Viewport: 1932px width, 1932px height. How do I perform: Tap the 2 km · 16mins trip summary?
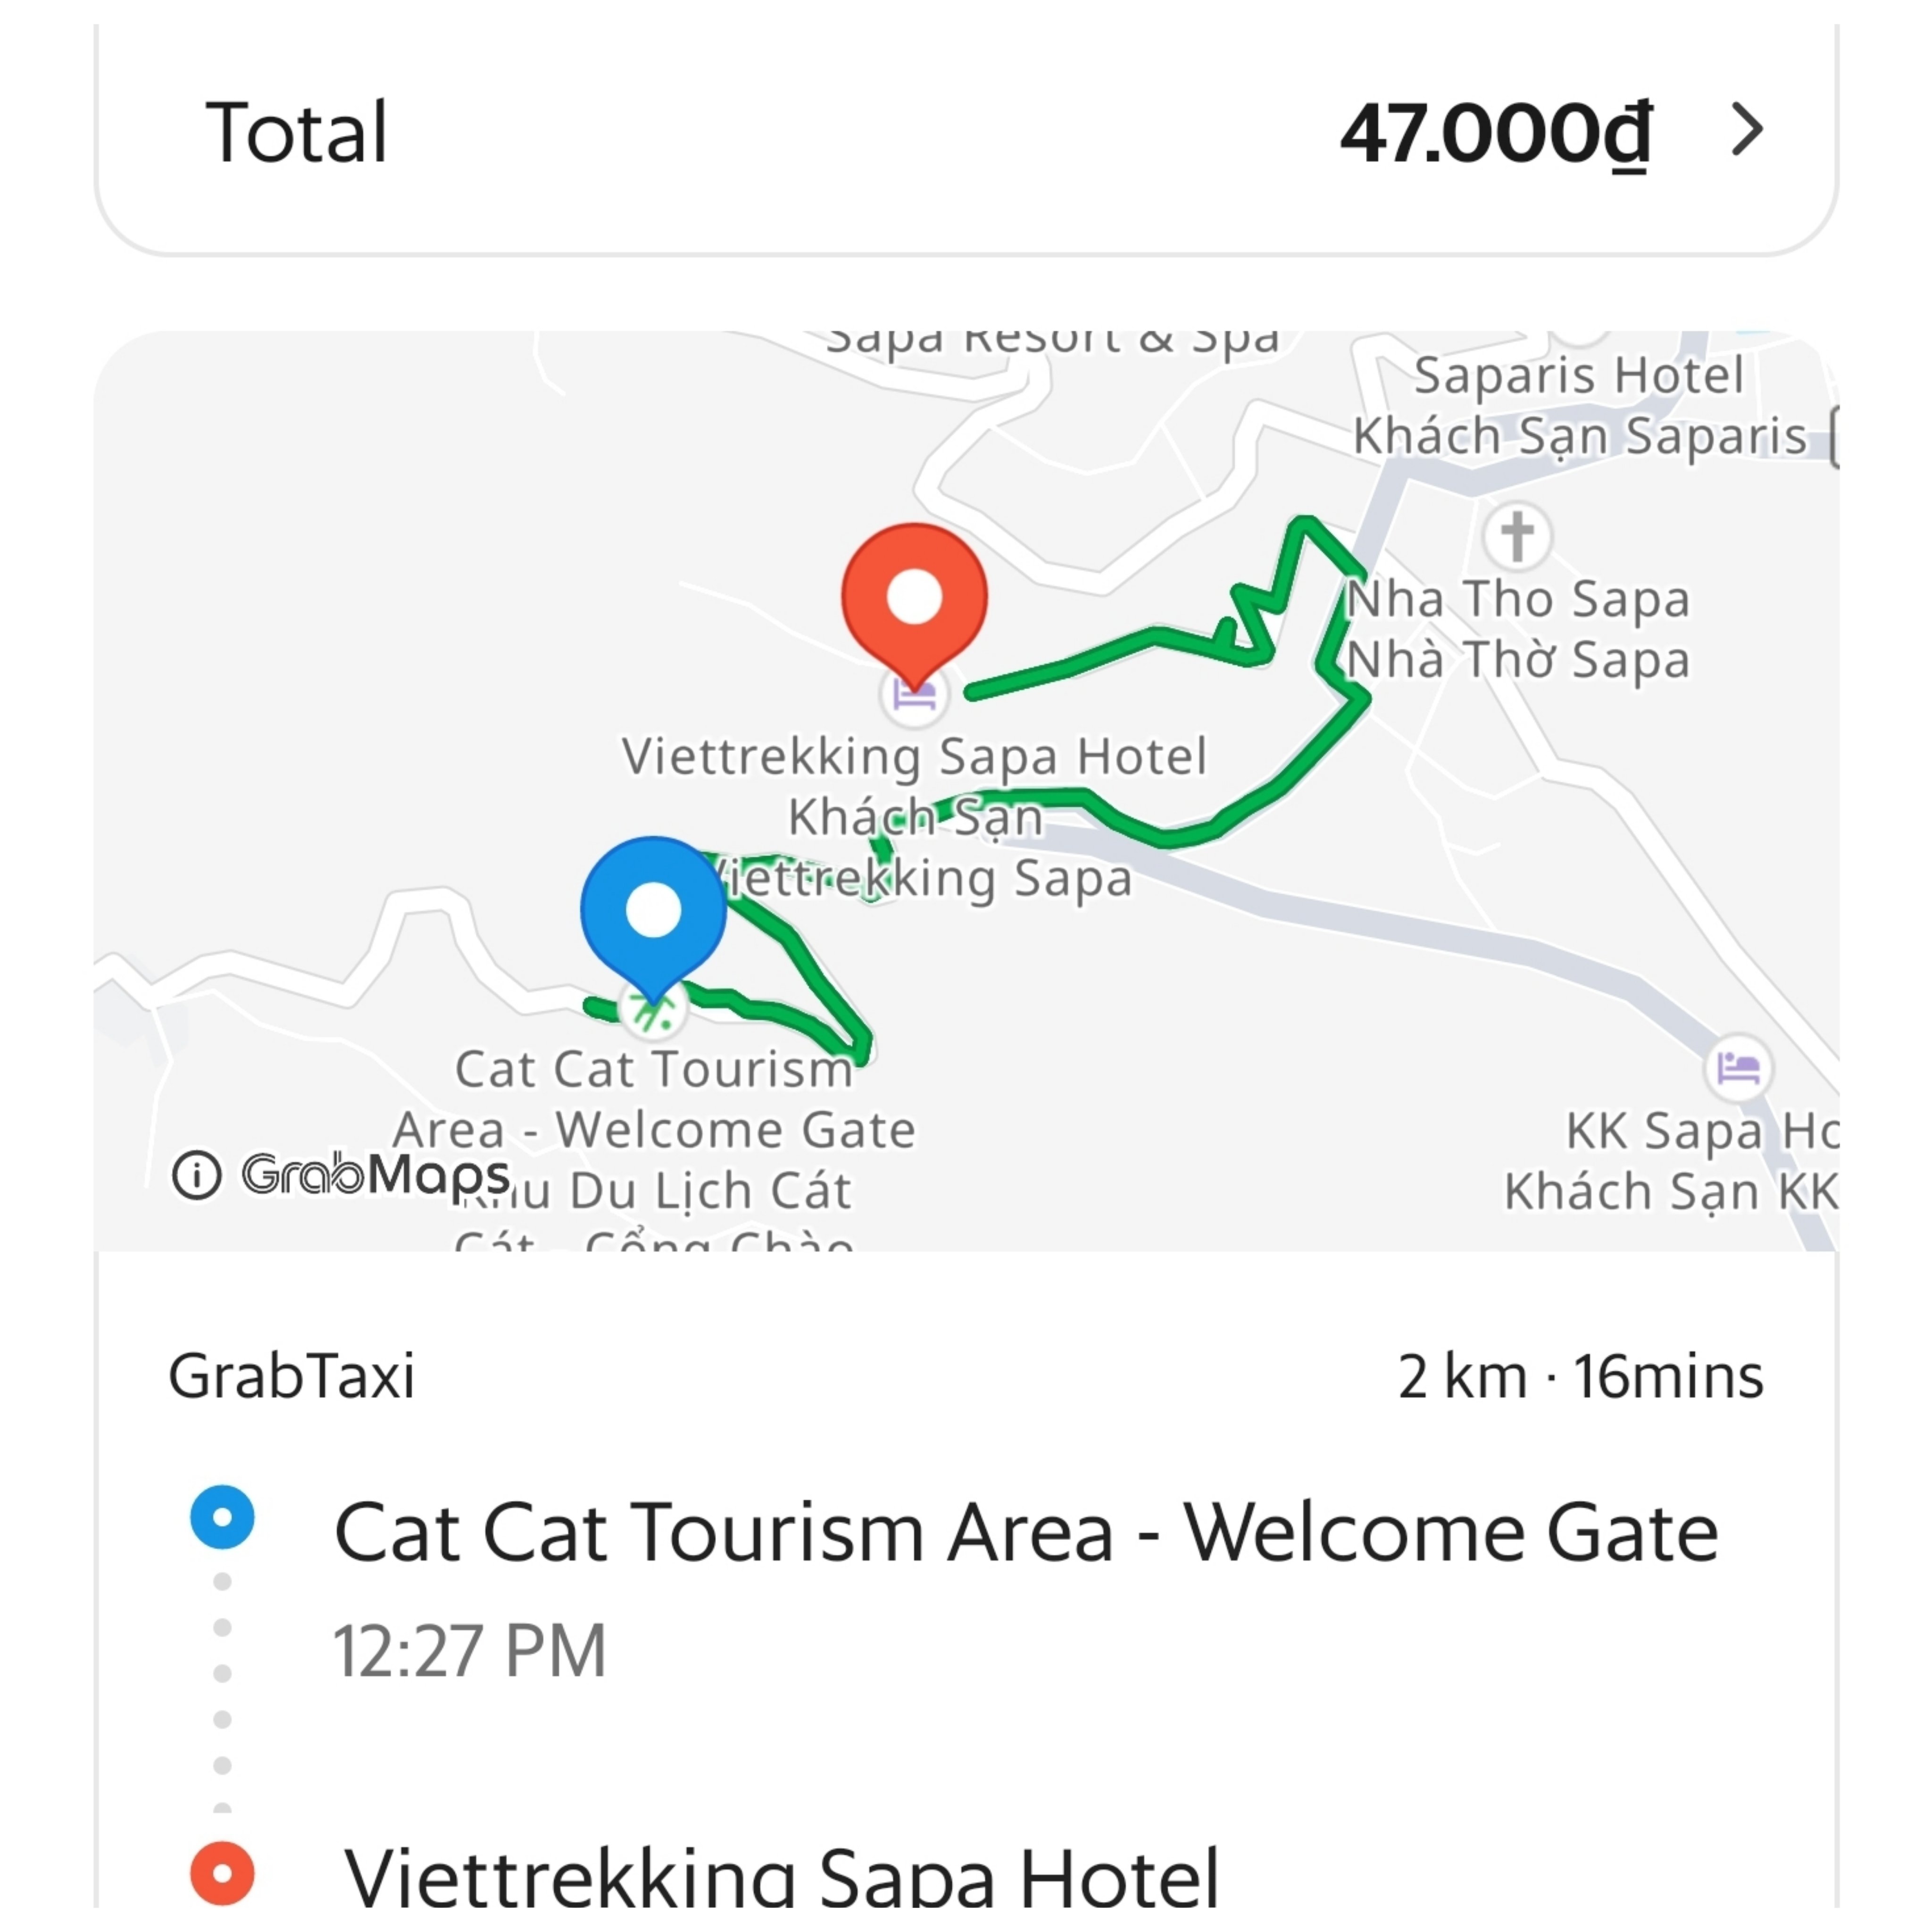click(1580, 1376)
